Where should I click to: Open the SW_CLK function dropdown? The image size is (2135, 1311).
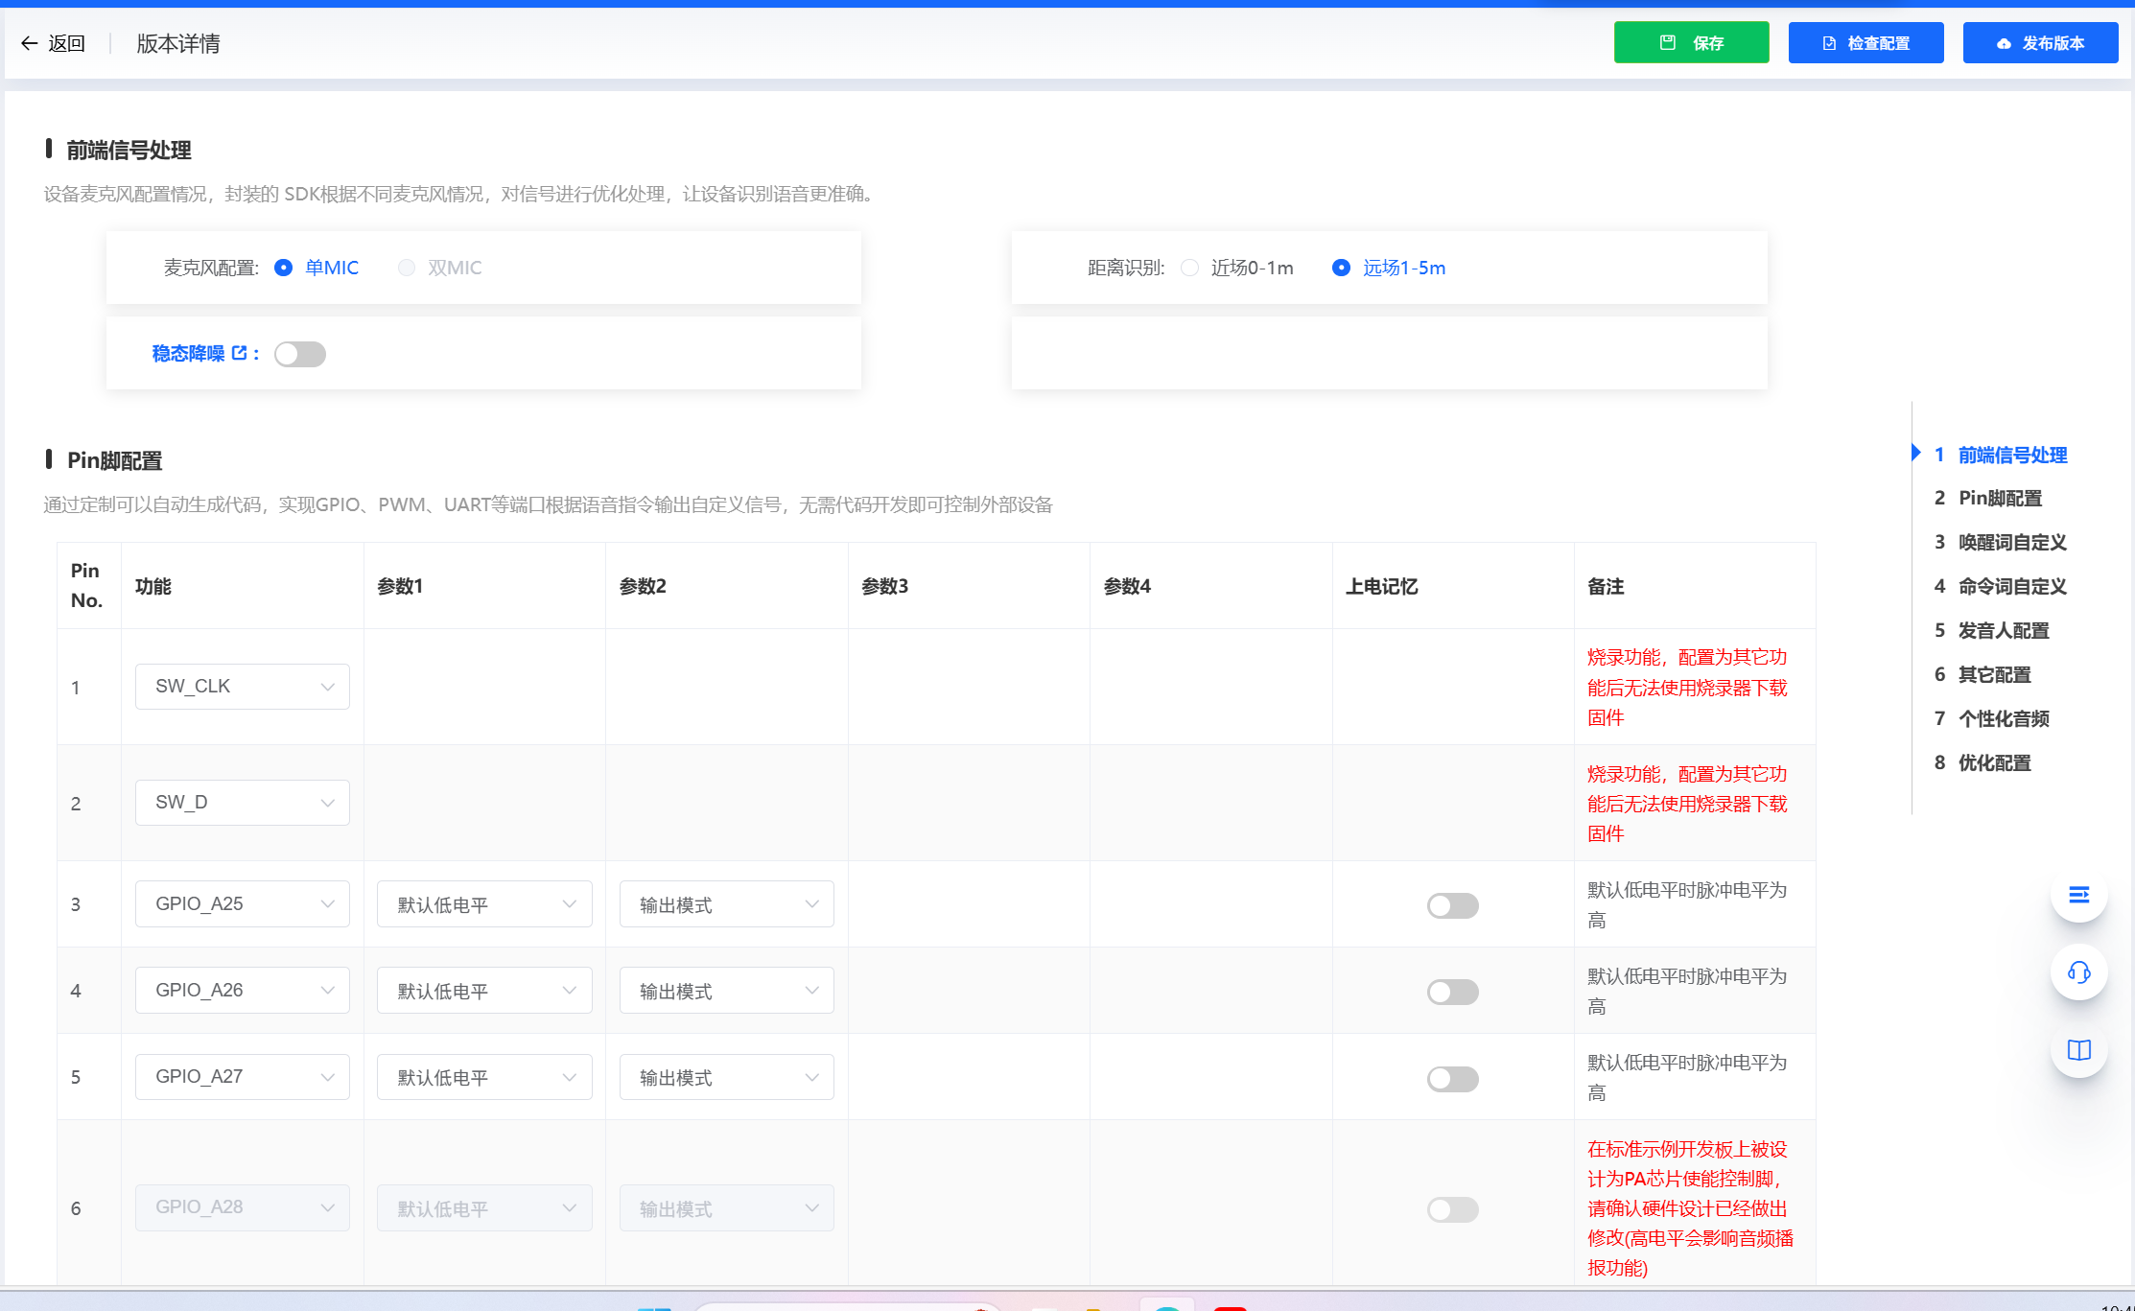tap(242, 687)
